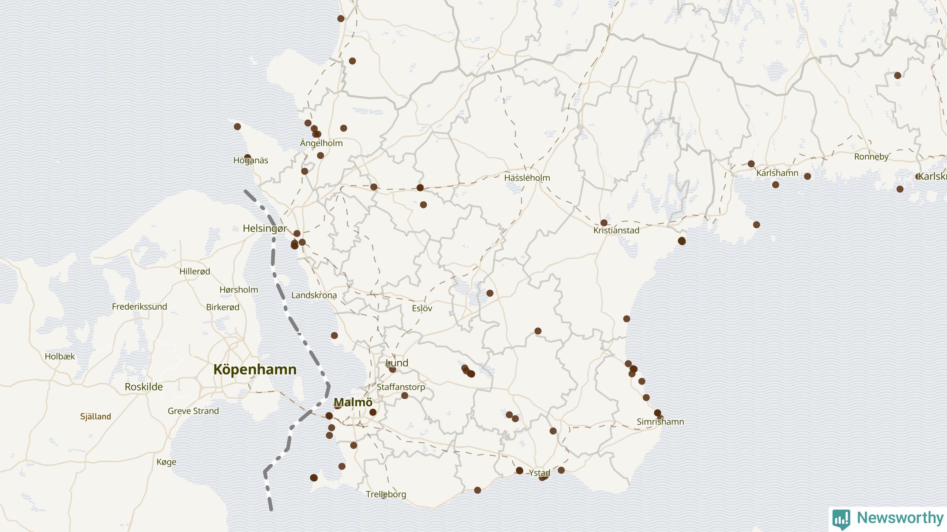Screen dimensions: 947x532
Task: Click the Roskilde label
Action: tap(144, 387)
